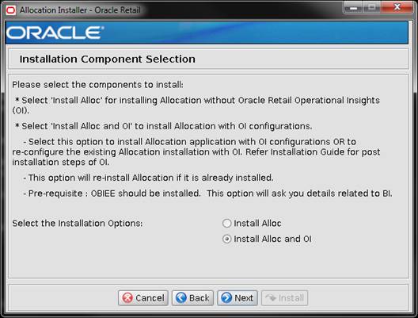The image size is (418, 318).
Task: Click the blue left-arrow icon on Back
Action: (x=181, y=298)
